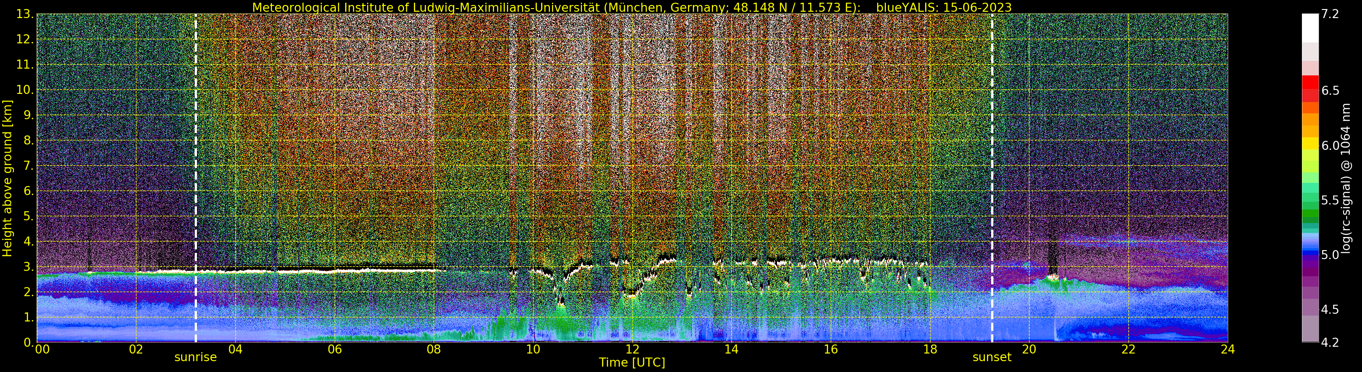Click the colorbar value '4.2'
The image size is (1362, 372).
1330,342
